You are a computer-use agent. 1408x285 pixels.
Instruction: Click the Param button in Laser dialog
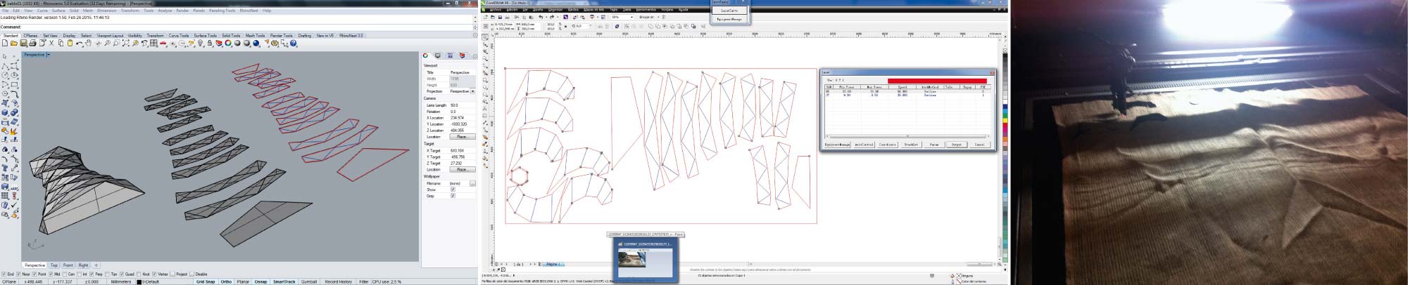pos(934,145)
